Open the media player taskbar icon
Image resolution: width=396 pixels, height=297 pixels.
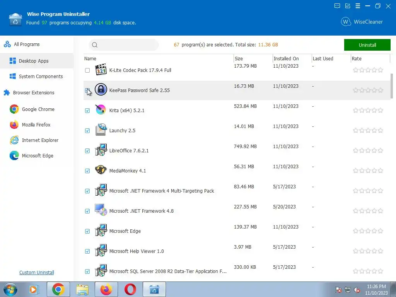click(33, 289)
